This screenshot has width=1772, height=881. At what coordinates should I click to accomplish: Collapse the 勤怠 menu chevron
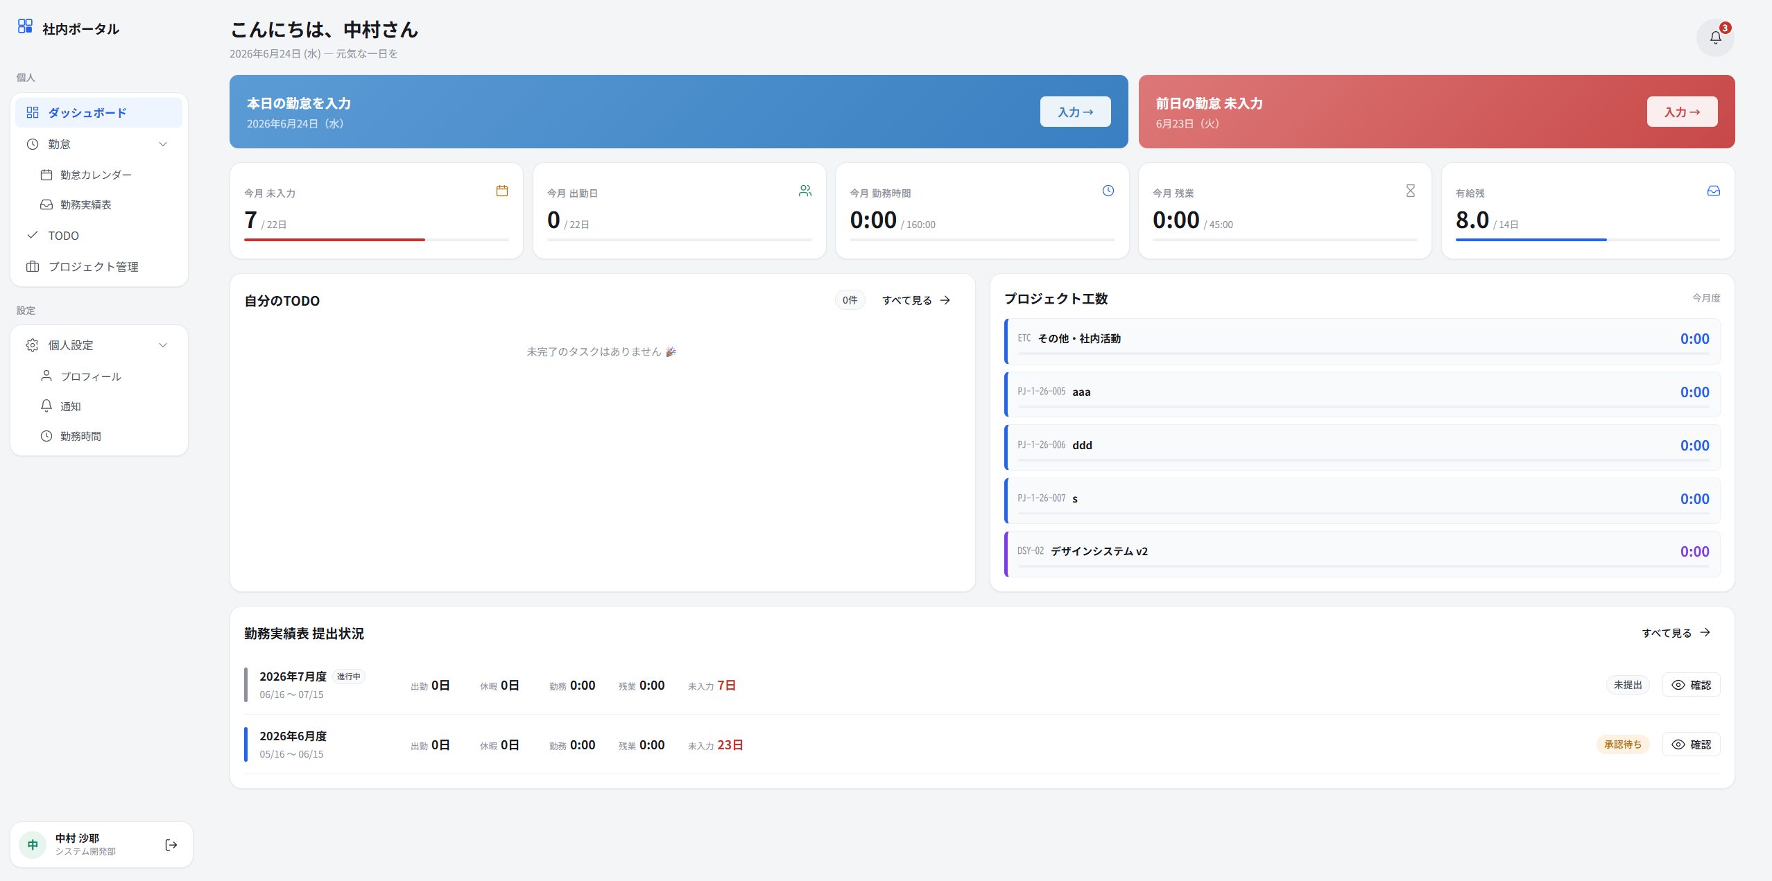pos(163,144)
